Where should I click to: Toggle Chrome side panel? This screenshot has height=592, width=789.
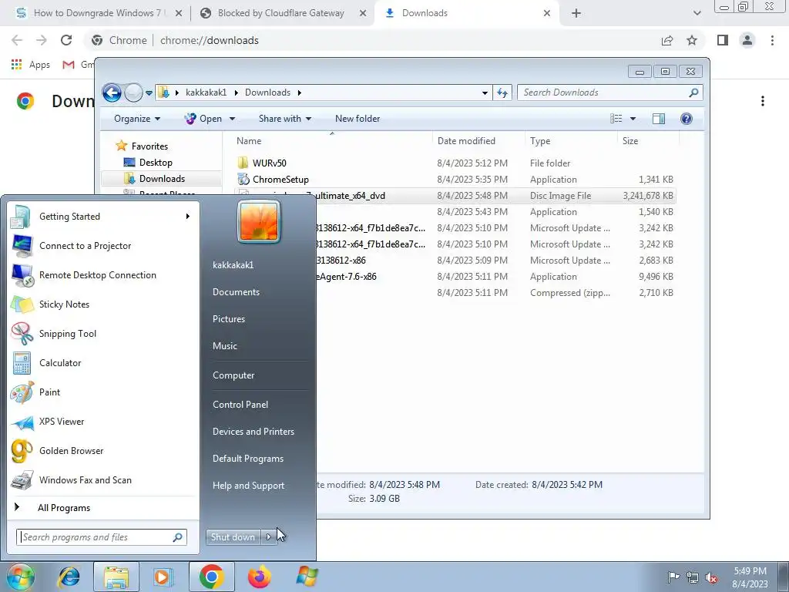pyautogui.click(x=723, y=40)
